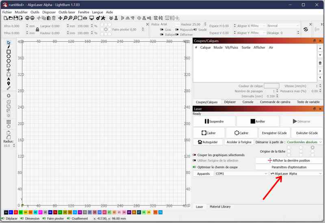Switch to the Console tab

[x=248, y=102]
